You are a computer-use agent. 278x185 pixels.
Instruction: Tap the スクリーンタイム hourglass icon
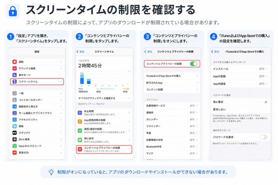14,82
